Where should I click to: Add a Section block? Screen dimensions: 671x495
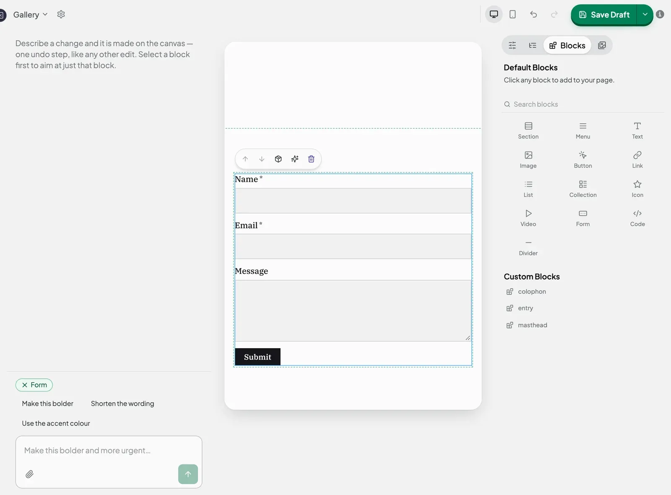[x=528, y=130]
